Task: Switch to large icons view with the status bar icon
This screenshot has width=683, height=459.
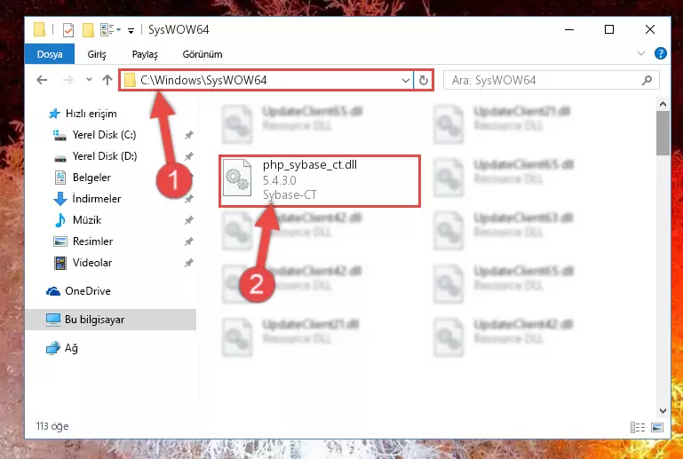Action: click(x=657, y=427)
